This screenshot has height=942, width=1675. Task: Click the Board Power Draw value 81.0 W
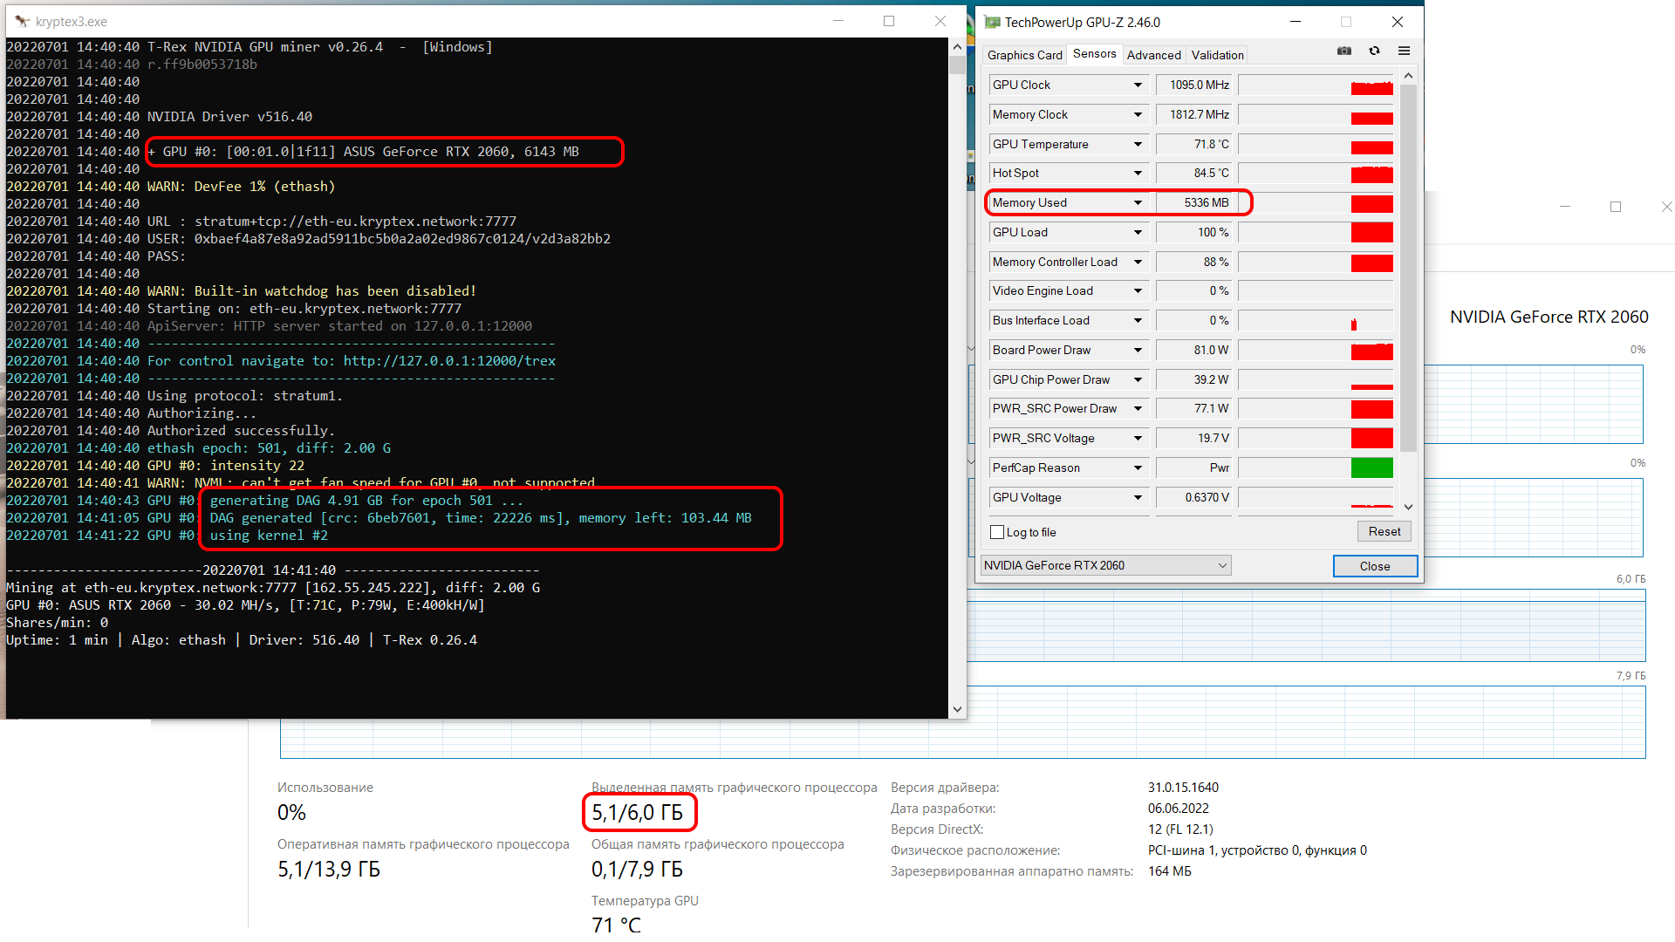click(x=1193, y=350)
